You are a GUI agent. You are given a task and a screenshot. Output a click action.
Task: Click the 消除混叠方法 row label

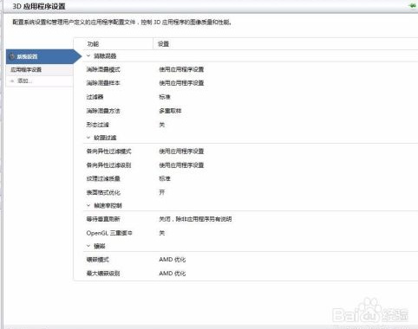point(103,111)
